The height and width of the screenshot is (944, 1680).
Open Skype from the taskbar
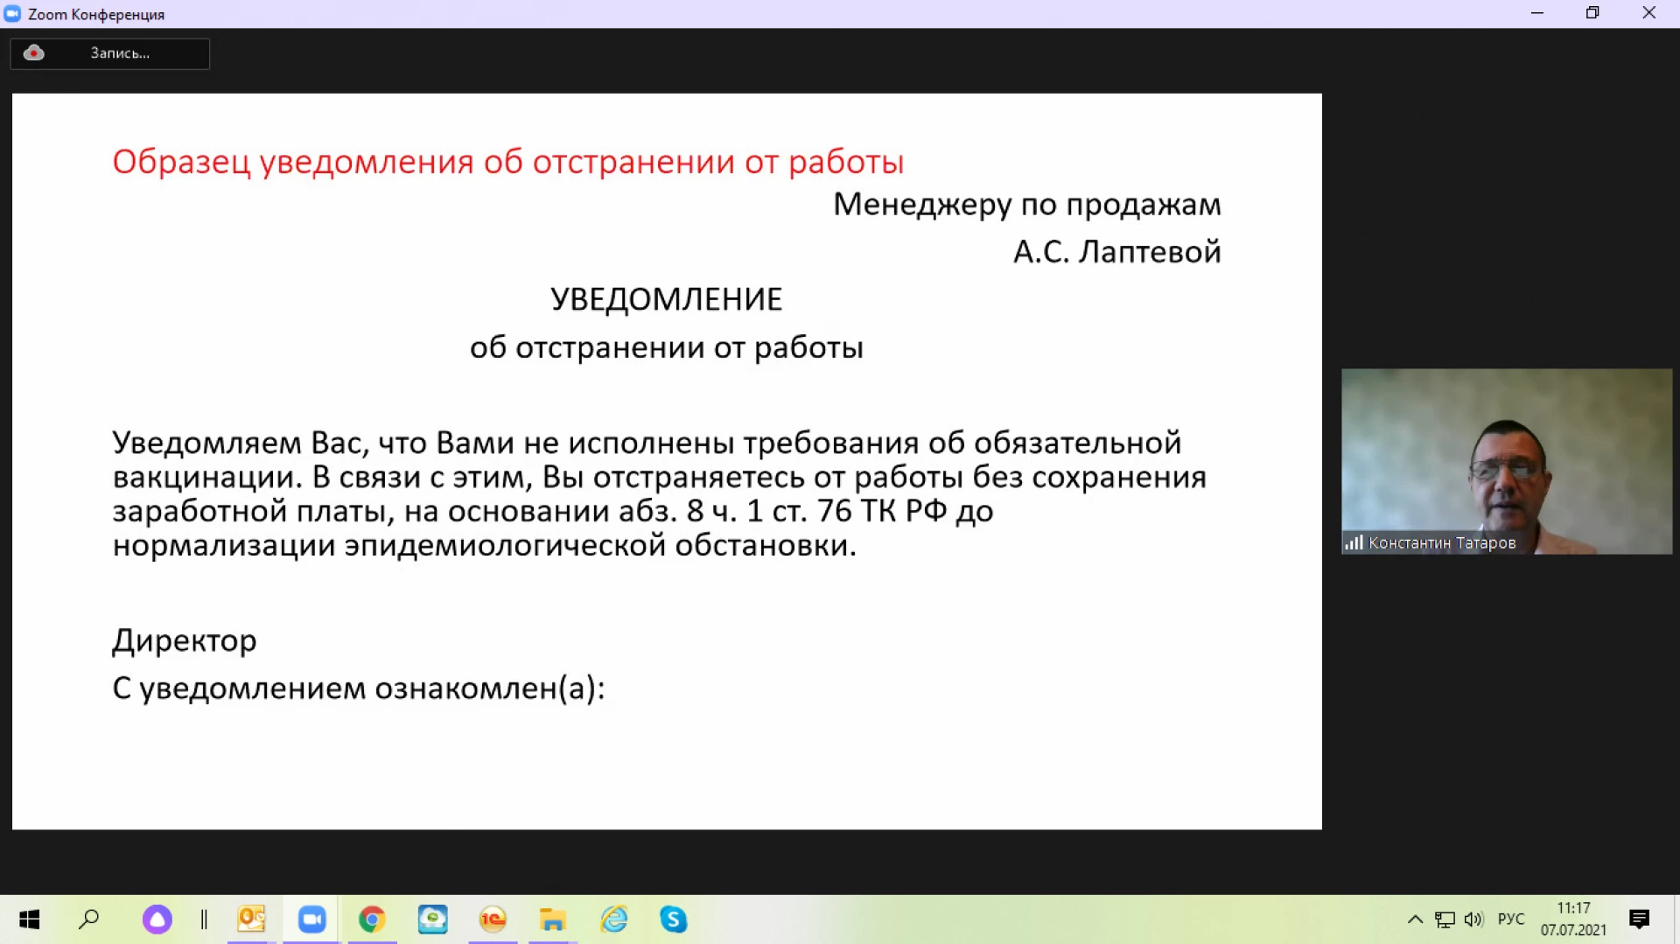click(x=673, y=920)
